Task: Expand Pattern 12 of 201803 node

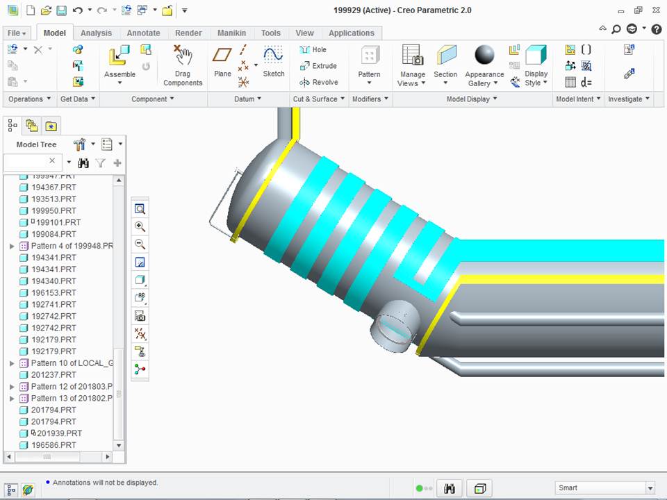Action: [x=12, y=387]
